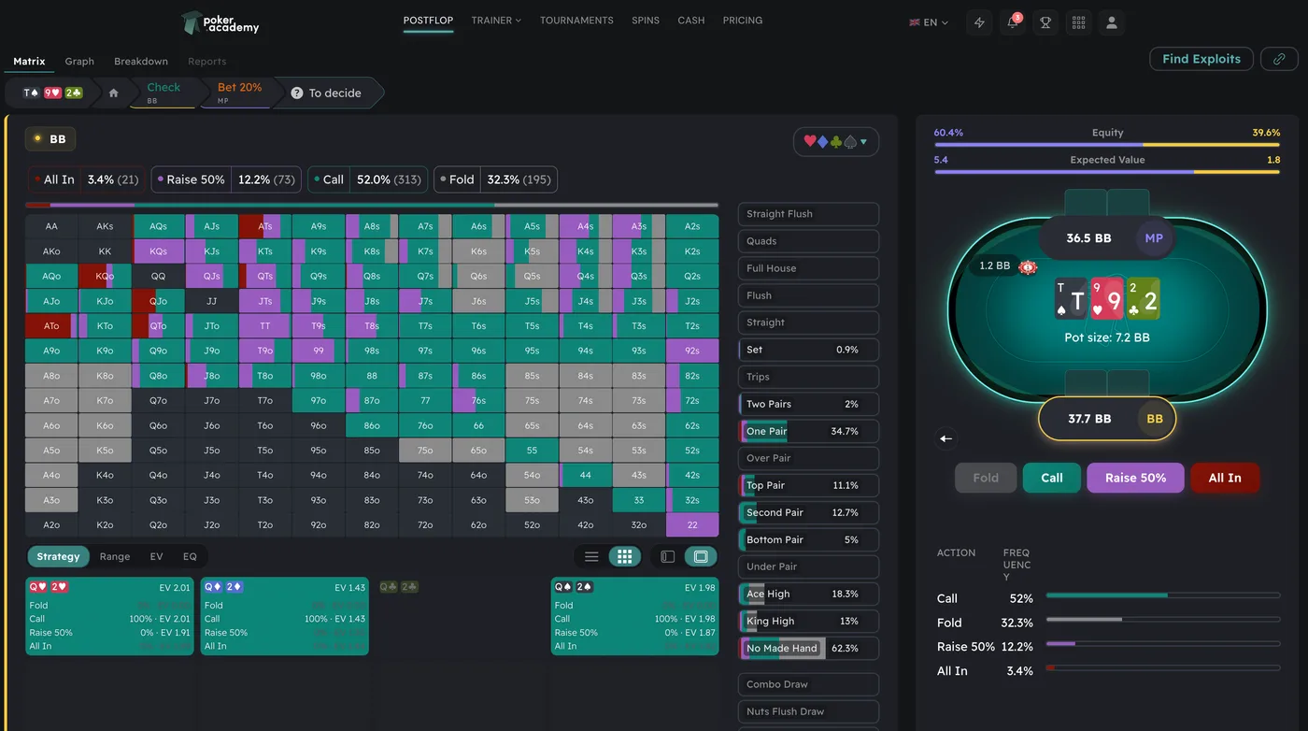Open the EN language dropdown

click(x=929, y=22)
